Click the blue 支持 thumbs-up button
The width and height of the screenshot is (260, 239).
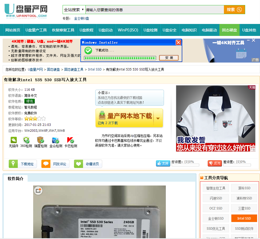(x=163, y=163)
